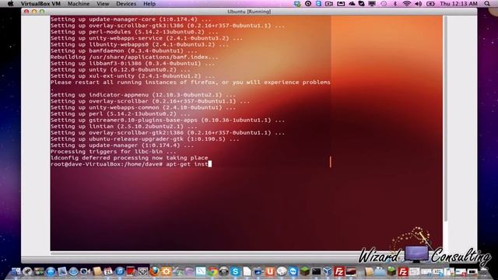
Task: Open the Terminal icon in the Dock
Action: click(316, 271)
